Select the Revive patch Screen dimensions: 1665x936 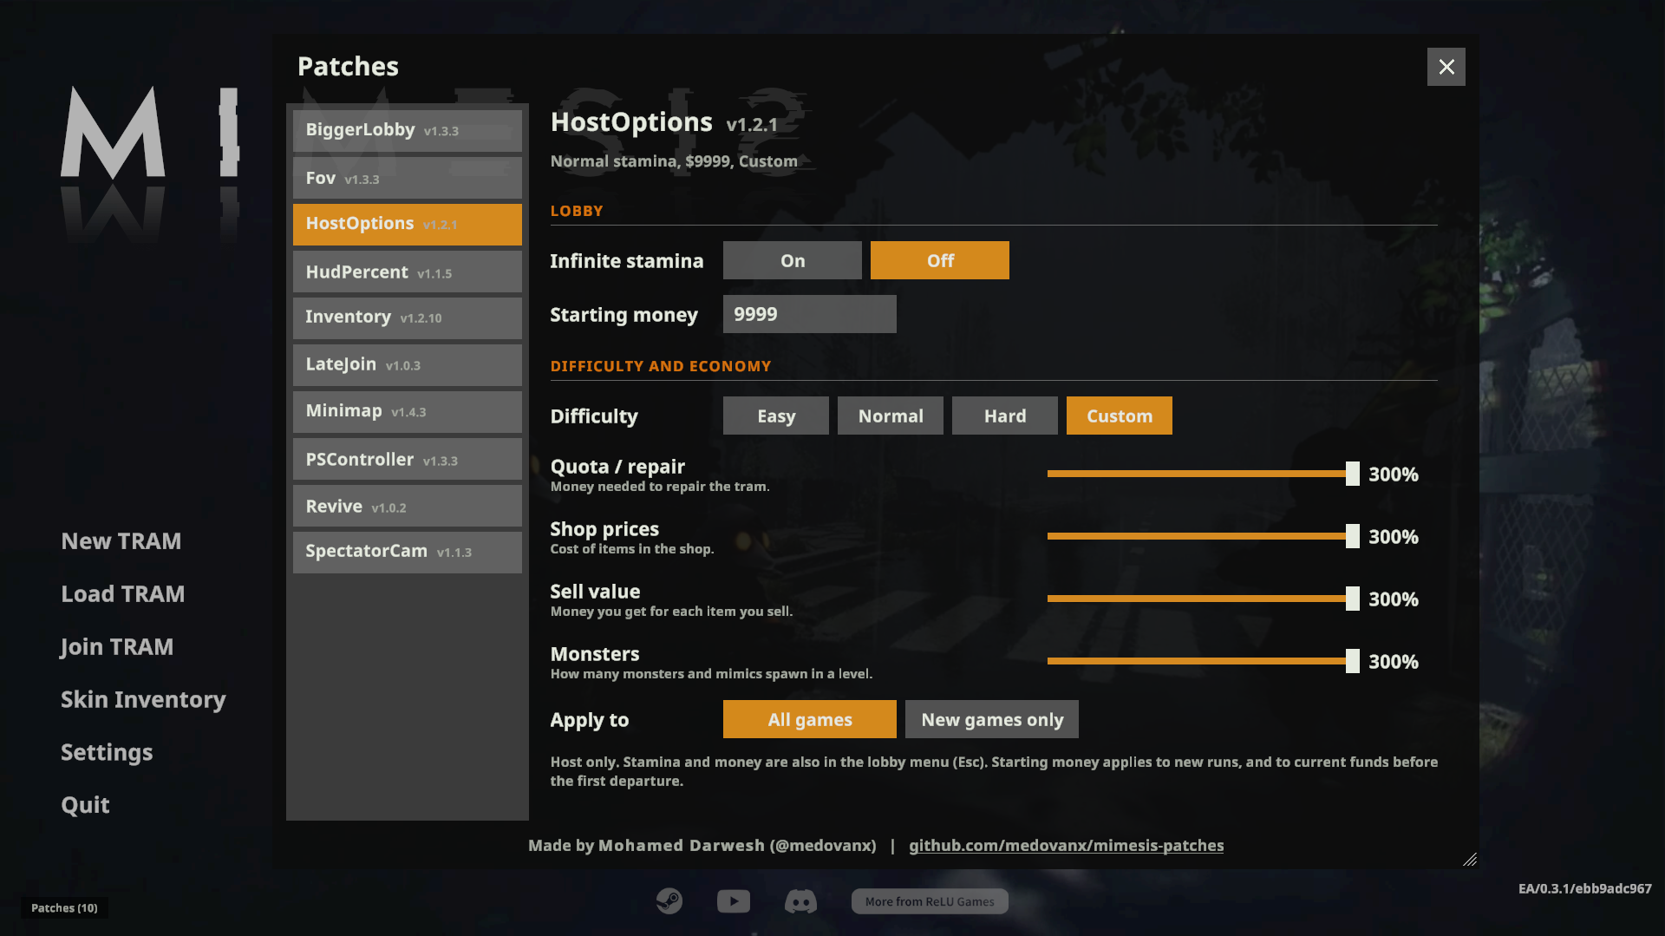click(407, 506)
